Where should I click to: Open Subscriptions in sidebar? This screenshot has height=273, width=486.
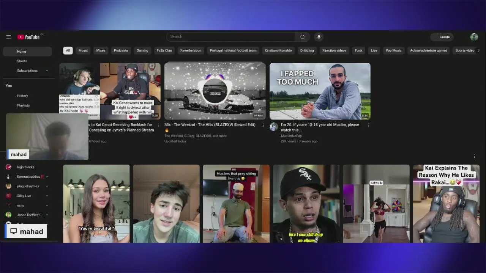point(27,71)
